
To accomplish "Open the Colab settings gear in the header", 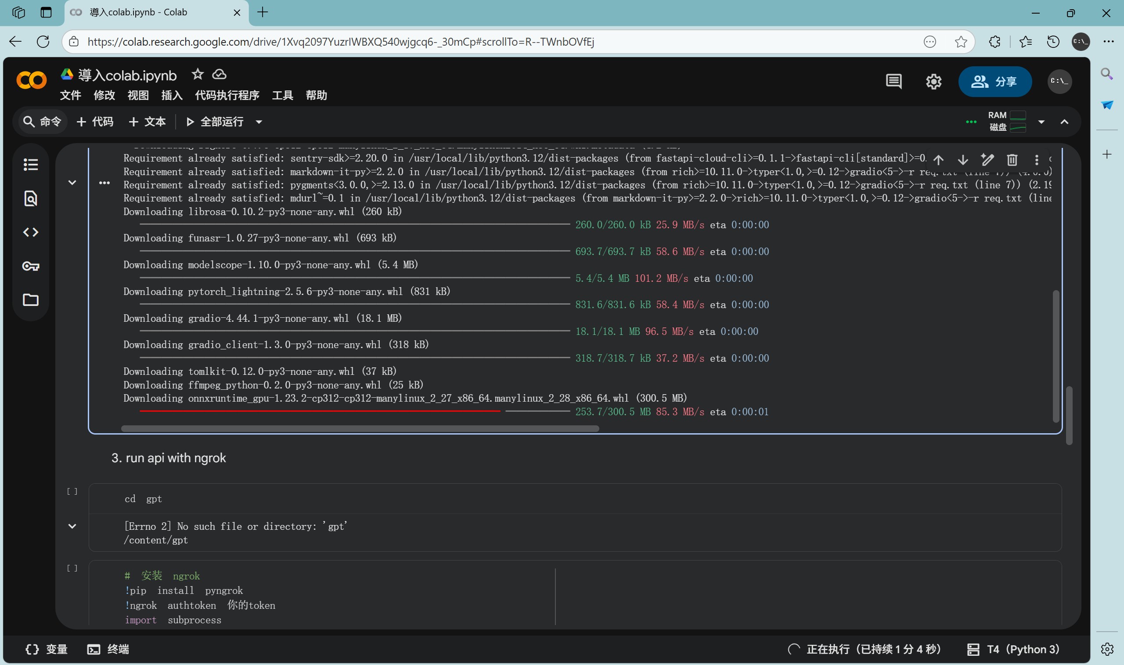I will click(x=933, y=82).
